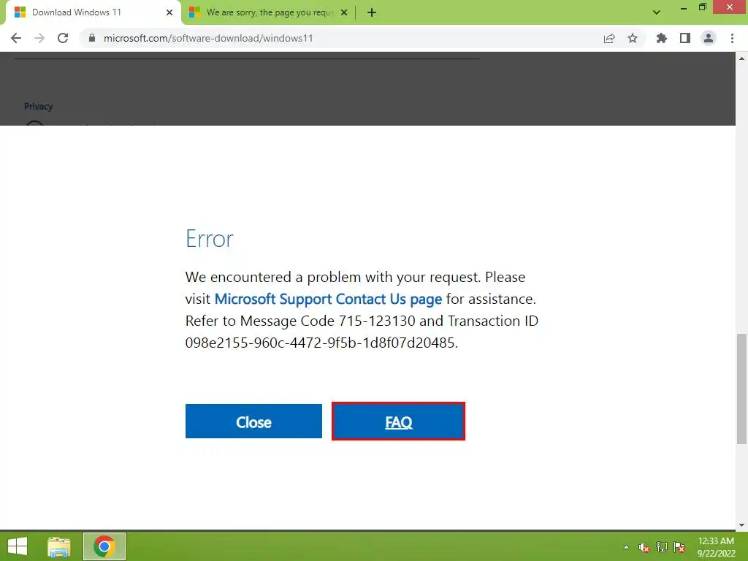Open a new browser tab

372,12
